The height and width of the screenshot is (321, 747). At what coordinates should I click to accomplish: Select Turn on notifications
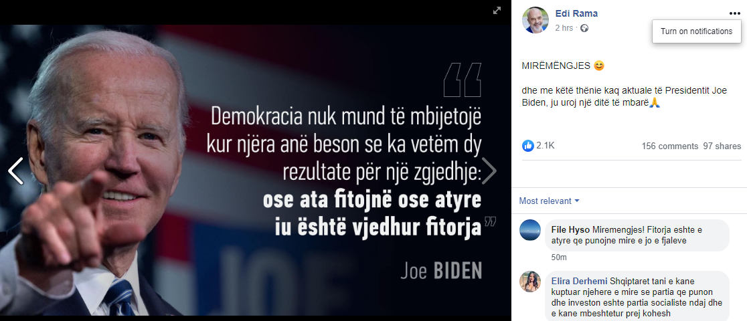pyautogui.click(x=696, y=31)
